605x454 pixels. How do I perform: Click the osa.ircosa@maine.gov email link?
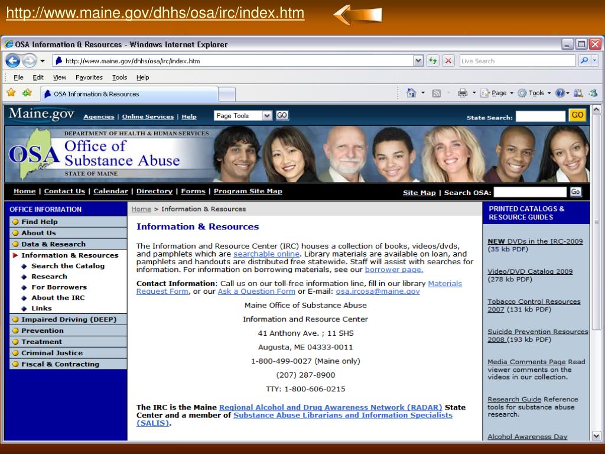click(x=378, y=291)
